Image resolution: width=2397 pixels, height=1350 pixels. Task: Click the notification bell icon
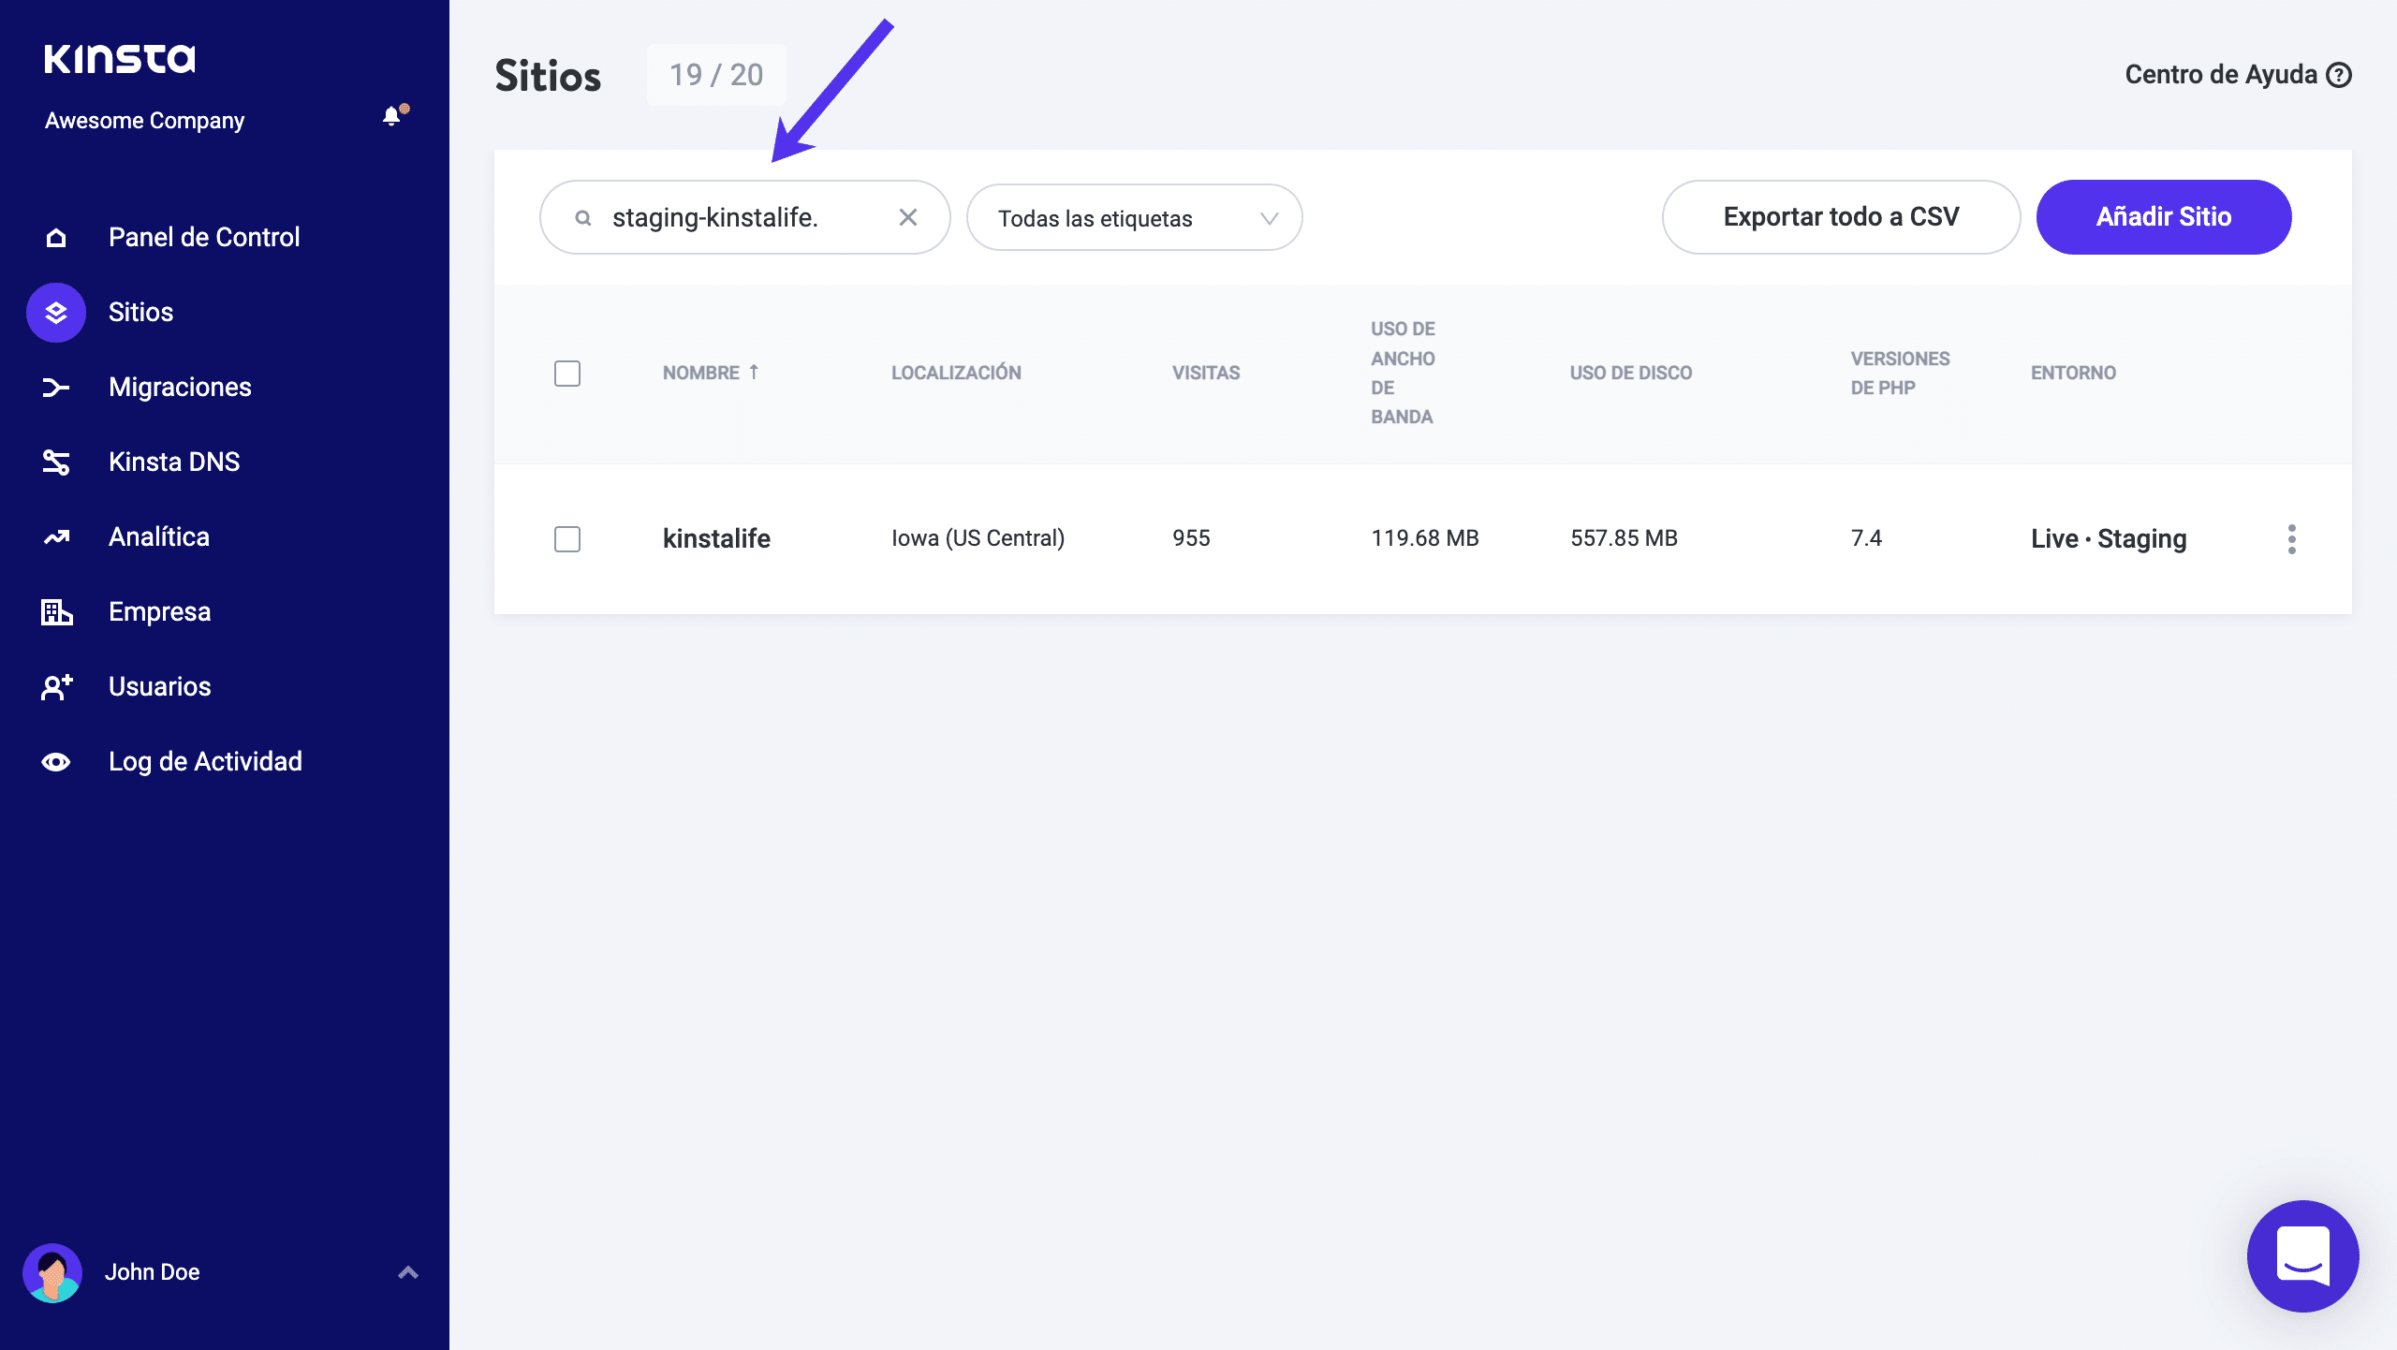point(392,116)
